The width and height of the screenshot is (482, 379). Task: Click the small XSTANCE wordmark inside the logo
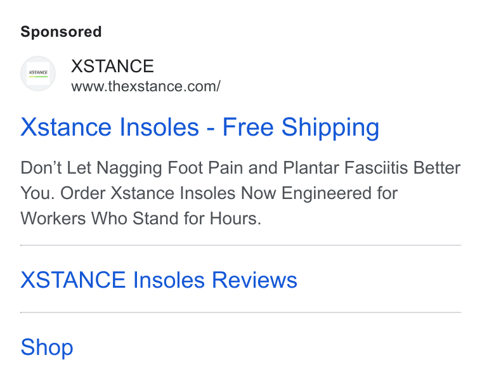[38, 72]
